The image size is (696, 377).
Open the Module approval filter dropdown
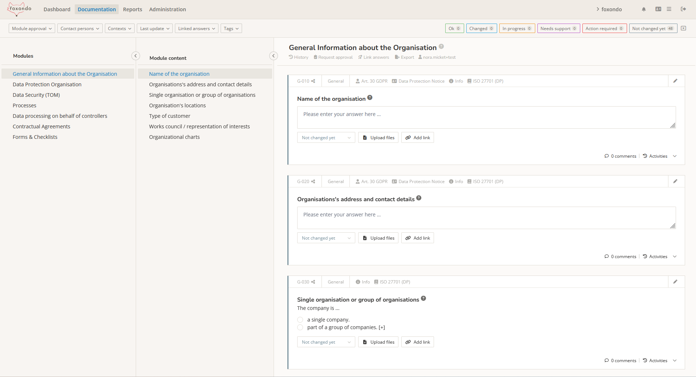(31, 28)
